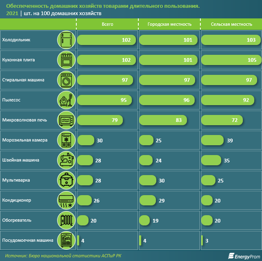Click the refrigerator icon
262x261 pixels.
coord(66,40)
